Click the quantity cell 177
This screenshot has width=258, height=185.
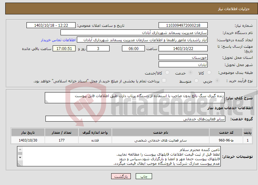61,140
